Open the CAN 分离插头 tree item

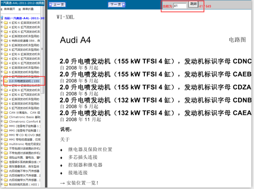[x=25, y=112]
